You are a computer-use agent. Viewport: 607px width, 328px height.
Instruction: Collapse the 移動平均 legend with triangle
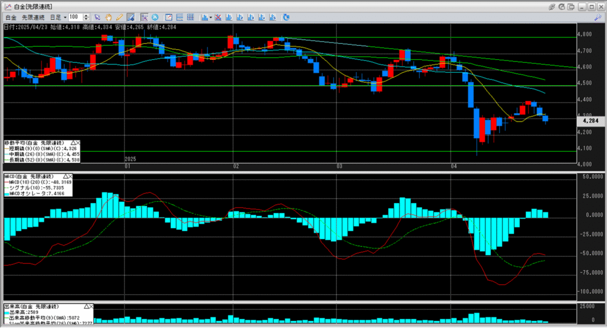pyautogui.click(x=73, y=143)
